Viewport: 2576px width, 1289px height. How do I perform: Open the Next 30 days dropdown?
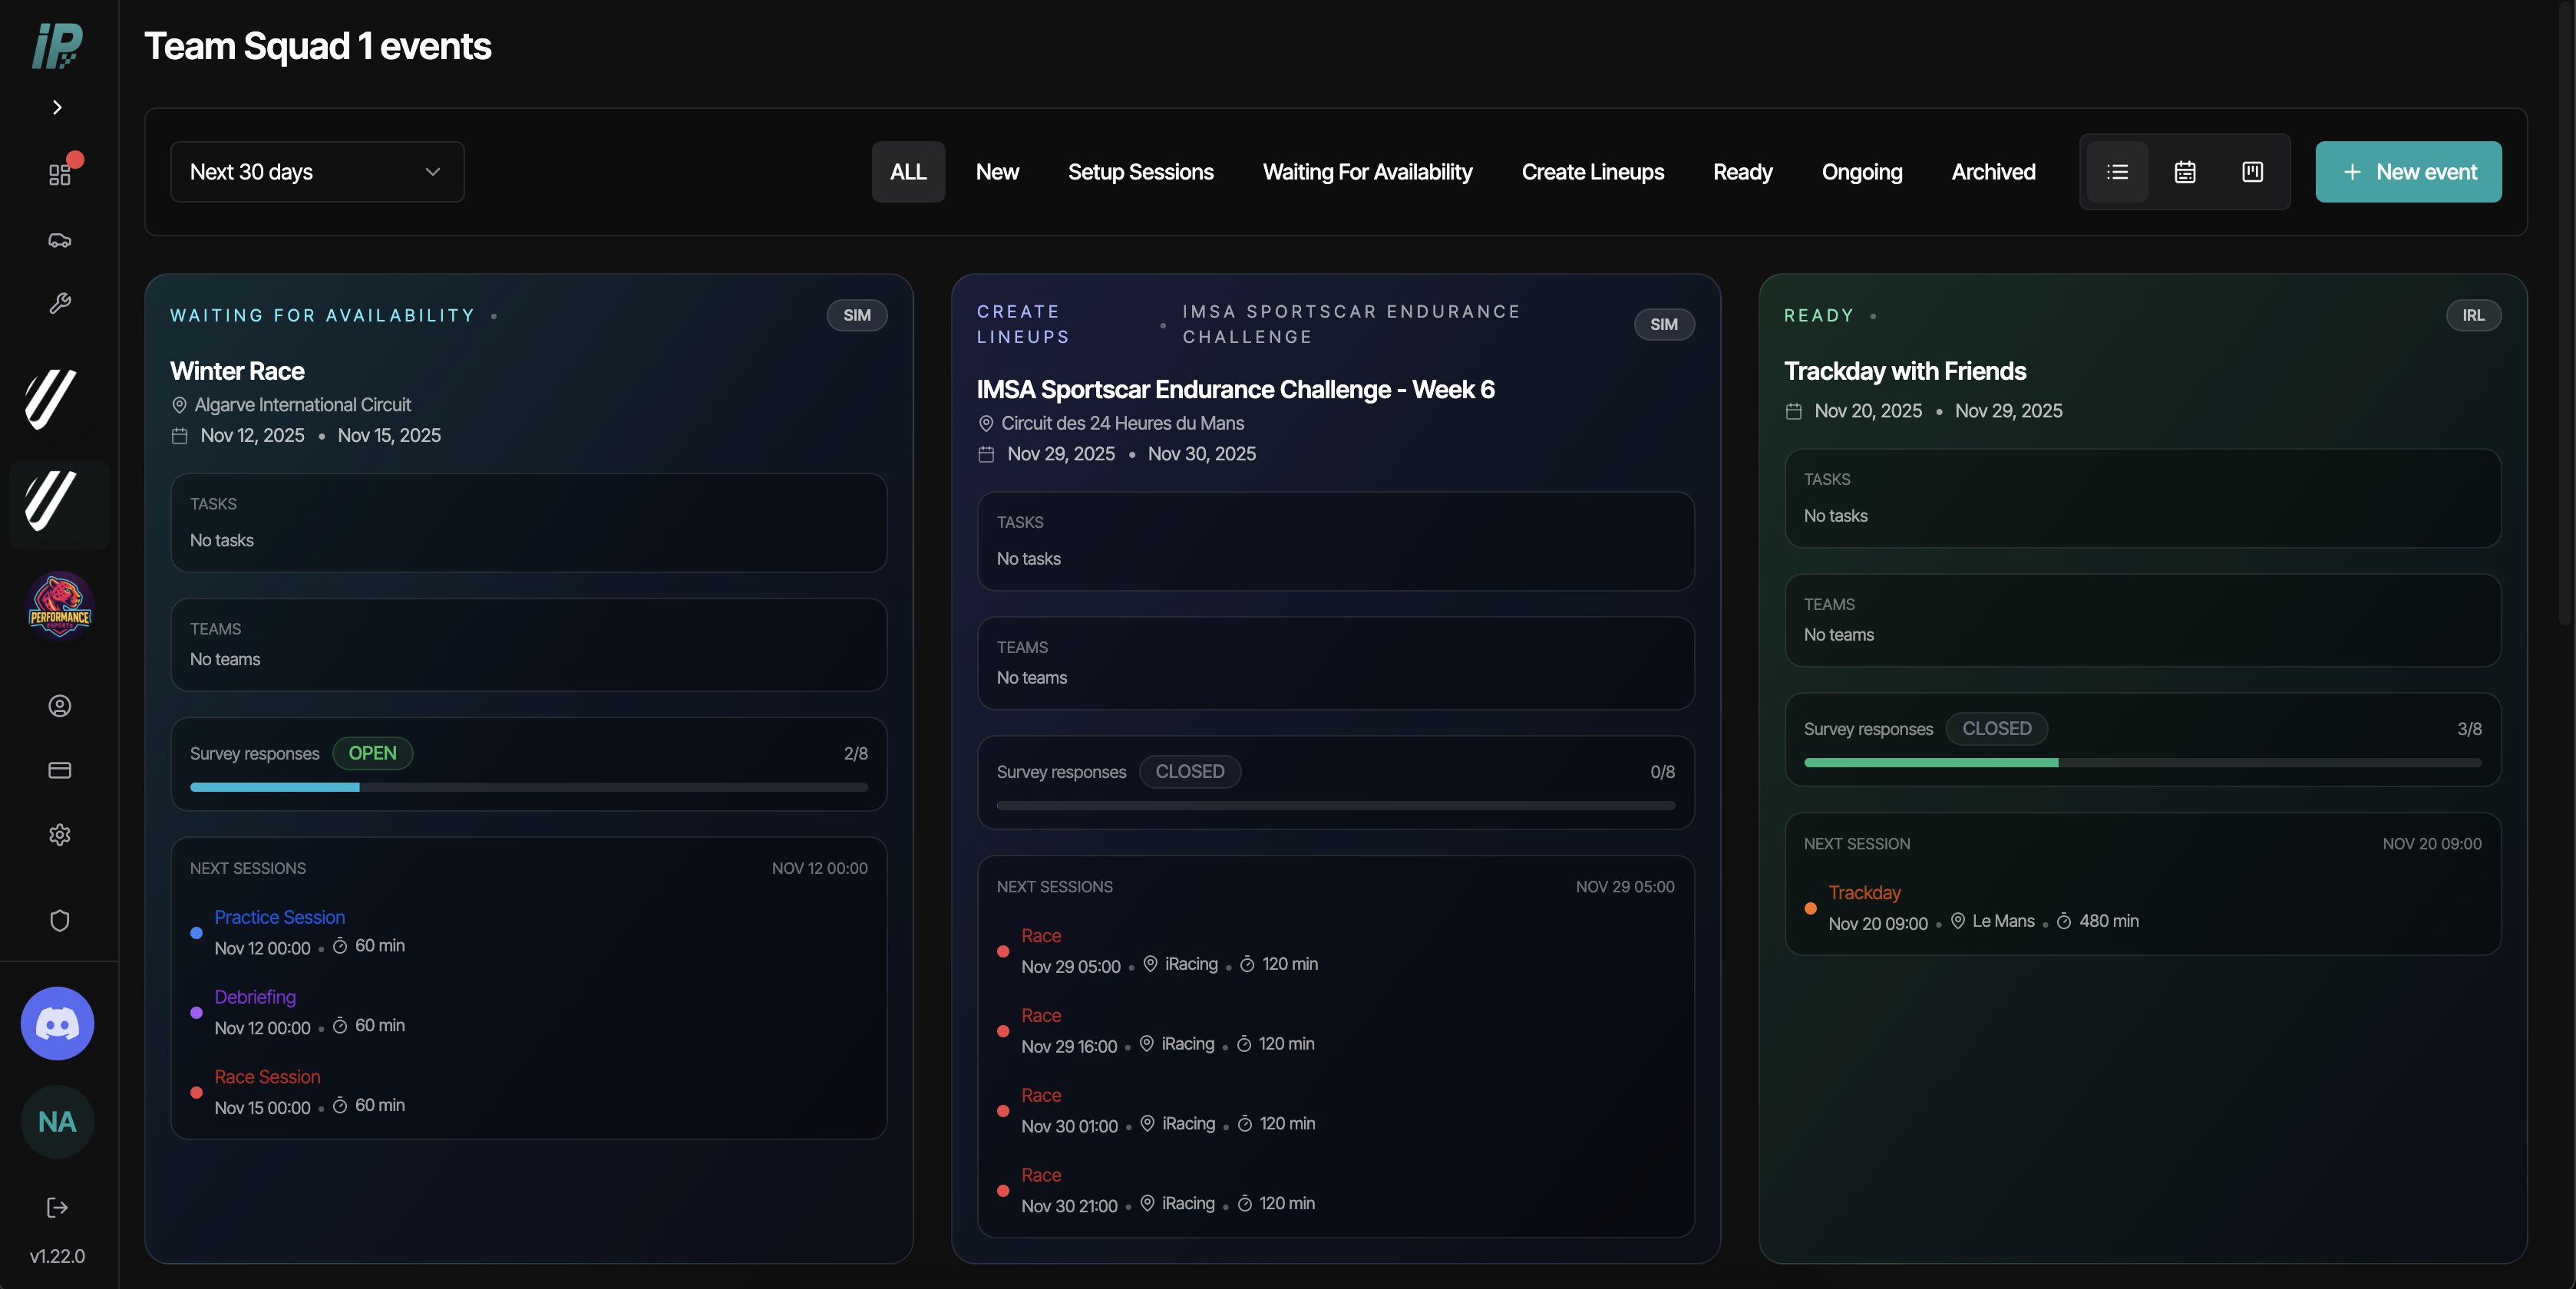coord(317,172)
